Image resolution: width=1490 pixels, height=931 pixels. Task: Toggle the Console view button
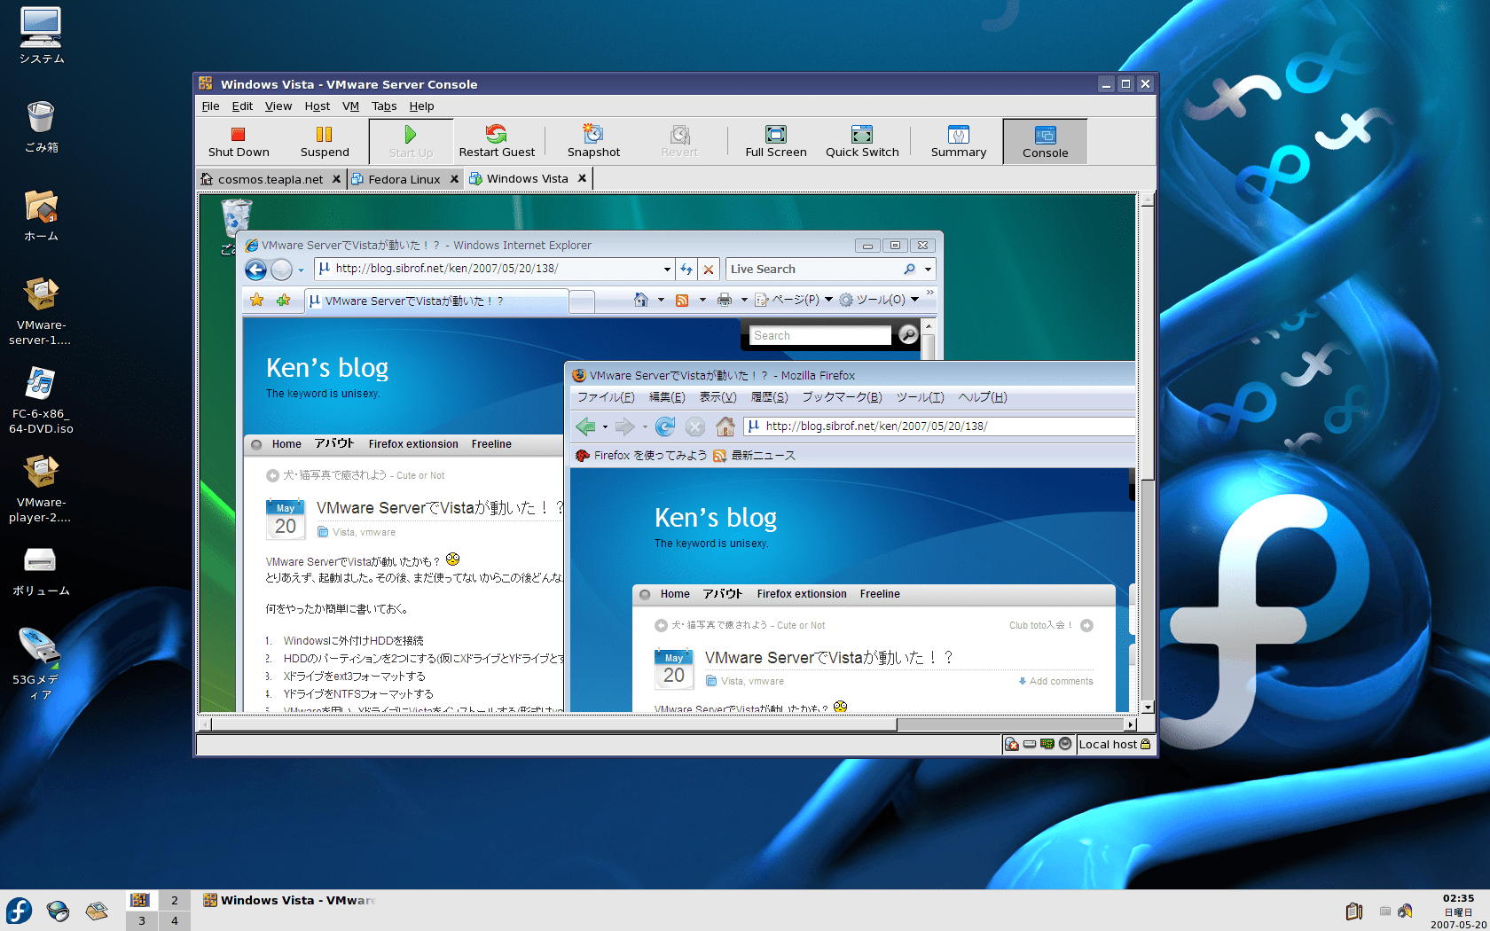(1045, 142)
